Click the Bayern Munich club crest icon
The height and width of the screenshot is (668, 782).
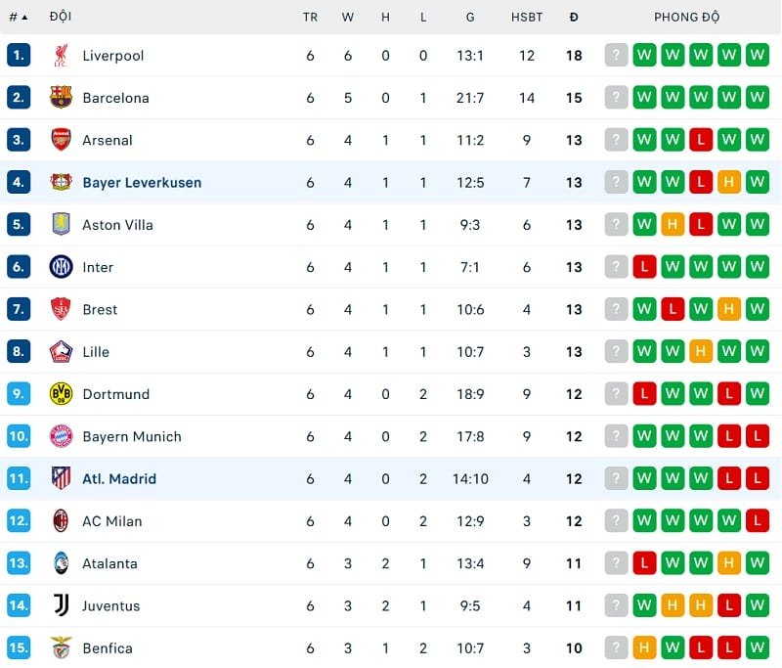click(x=61, y=436)
